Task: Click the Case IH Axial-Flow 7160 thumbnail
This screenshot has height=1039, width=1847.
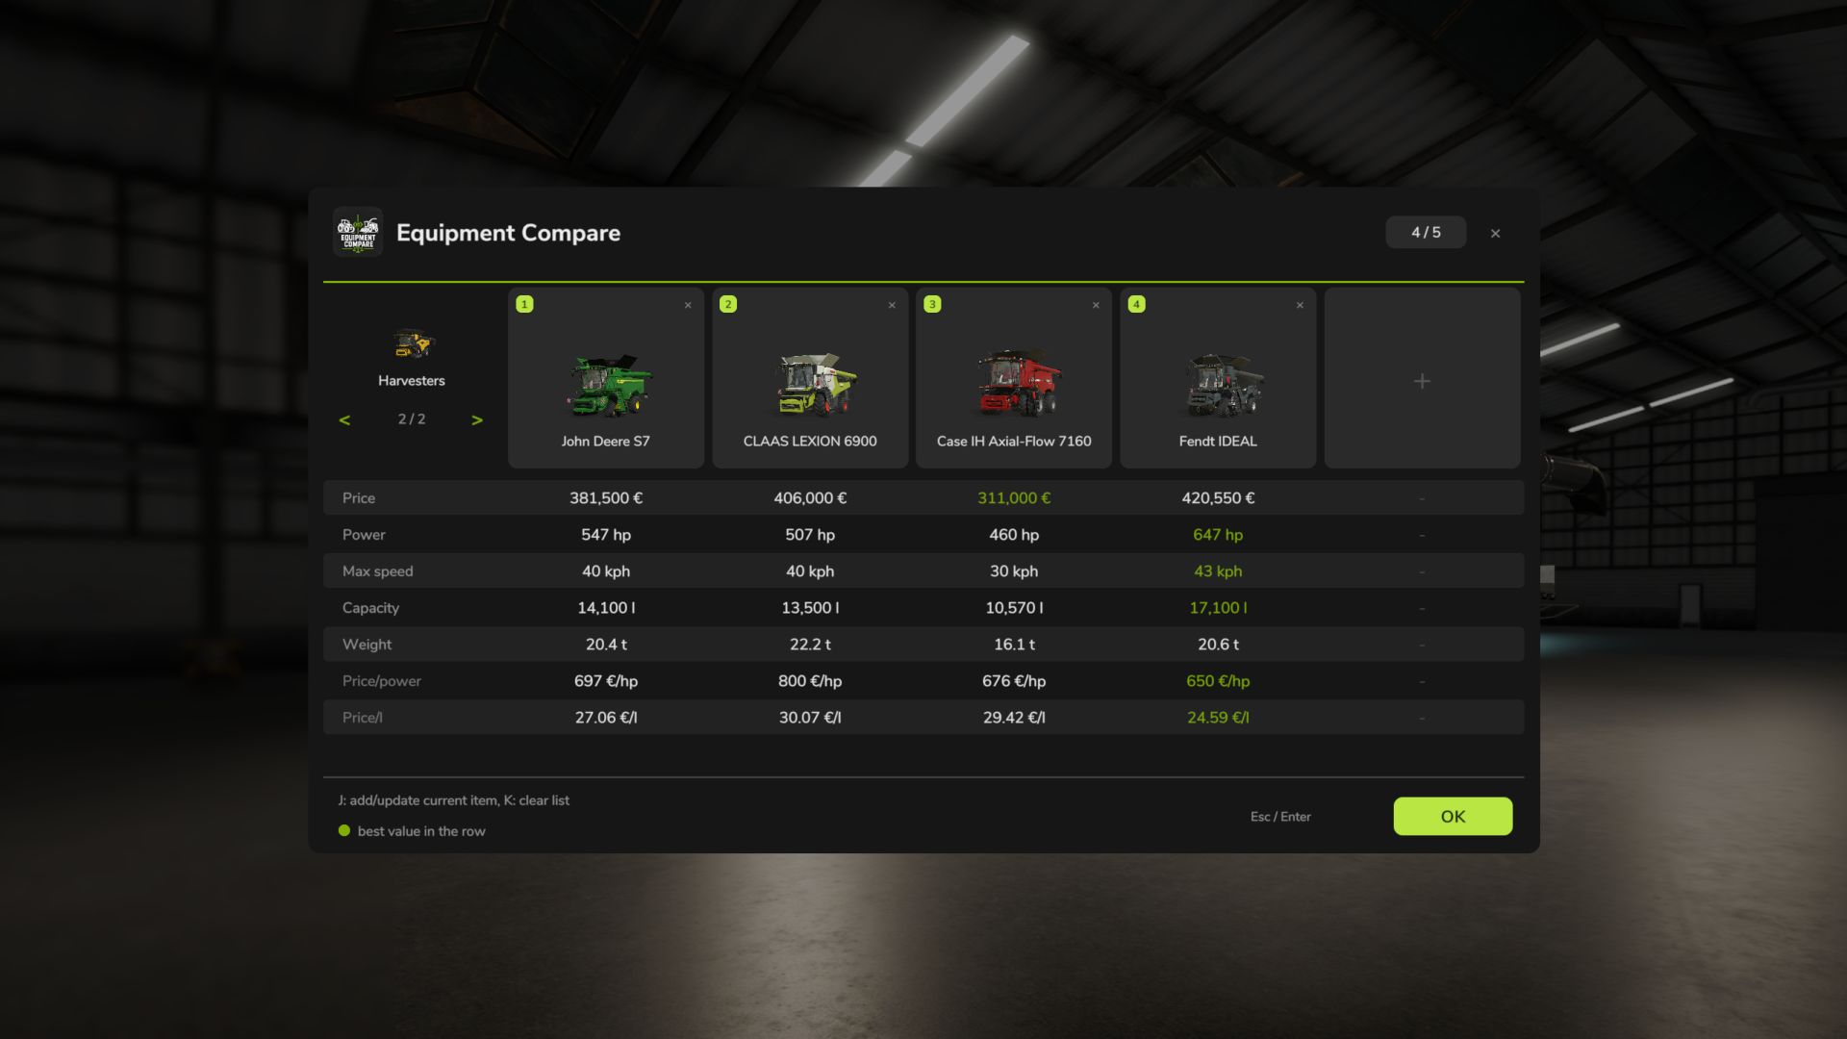Action: pos(1018,382)
